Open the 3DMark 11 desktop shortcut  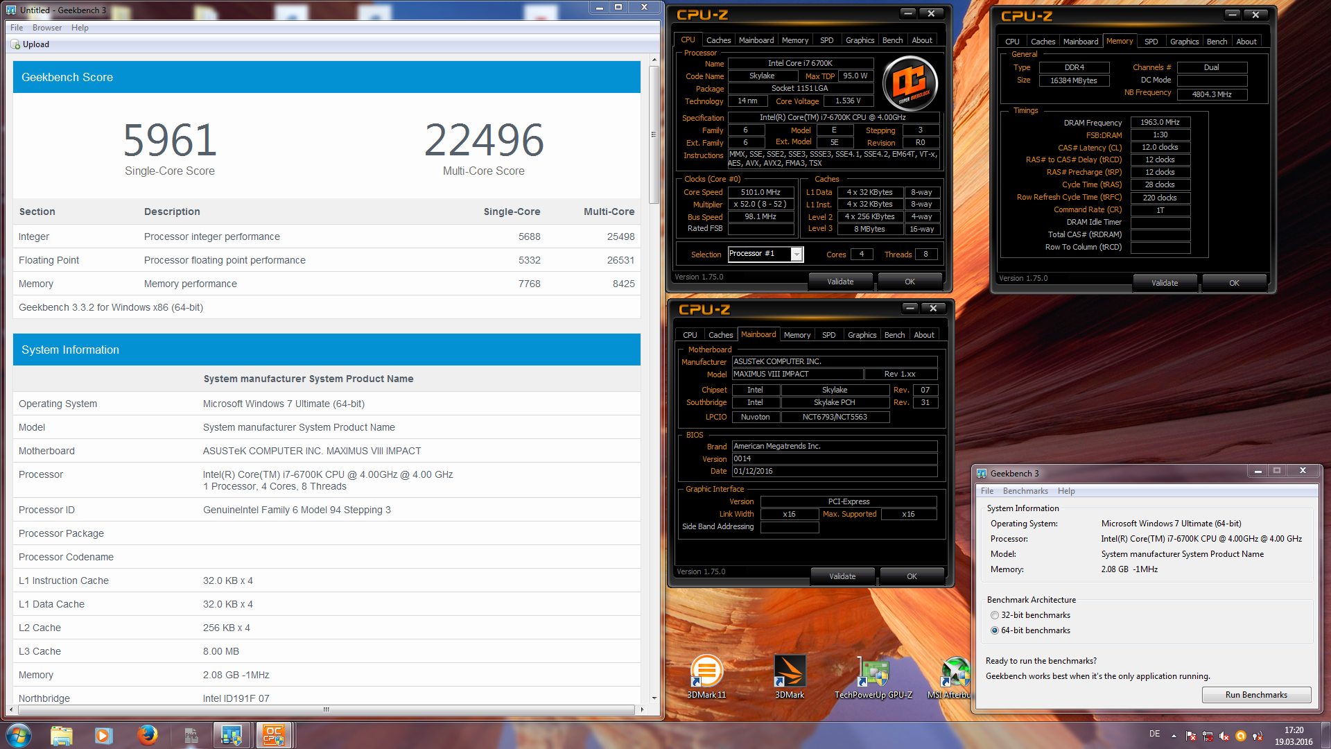click(706, 677)
